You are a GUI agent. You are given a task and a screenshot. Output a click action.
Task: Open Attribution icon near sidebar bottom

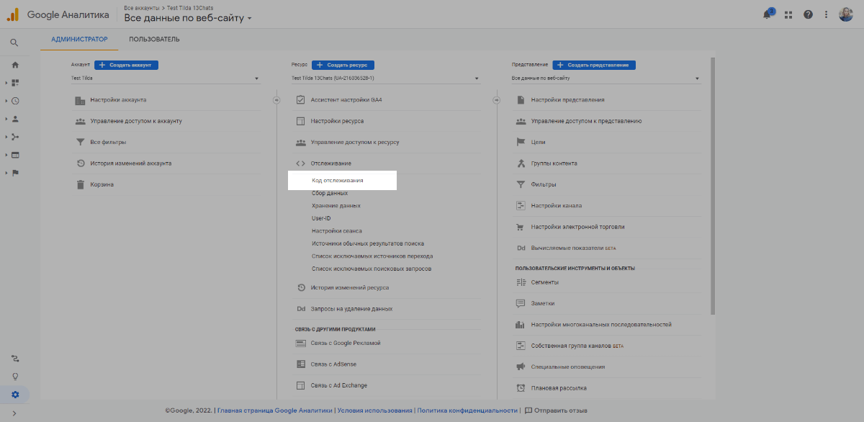click(x=15, y=358)
